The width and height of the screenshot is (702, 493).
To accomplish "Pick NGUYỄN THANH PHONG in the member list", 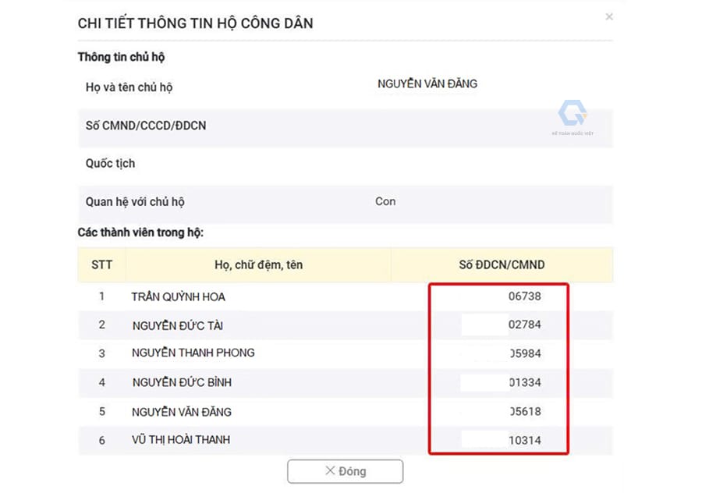I will tap(193, 353).
